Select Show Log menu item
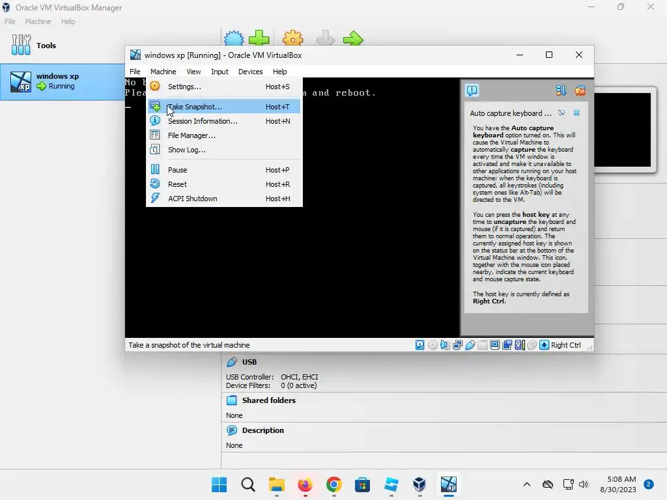Image resolution: width=667 pixels, height=500 pixels. (224, 150)
